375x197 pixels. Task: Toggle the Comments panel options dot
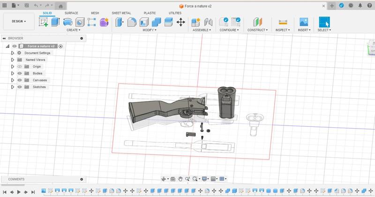[x=82, y=179]
